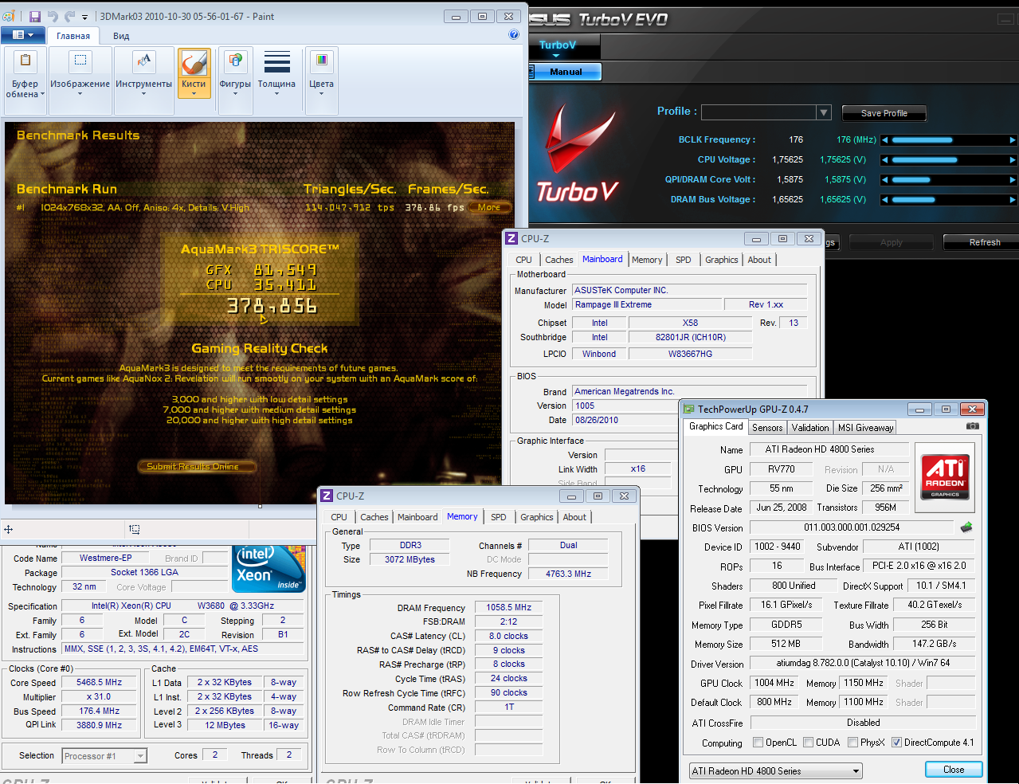Viewport: 1019px width, 784px height.
Task: Click the DRAM Frequency 1058.5 MHz value
Action: pos(508,607)
